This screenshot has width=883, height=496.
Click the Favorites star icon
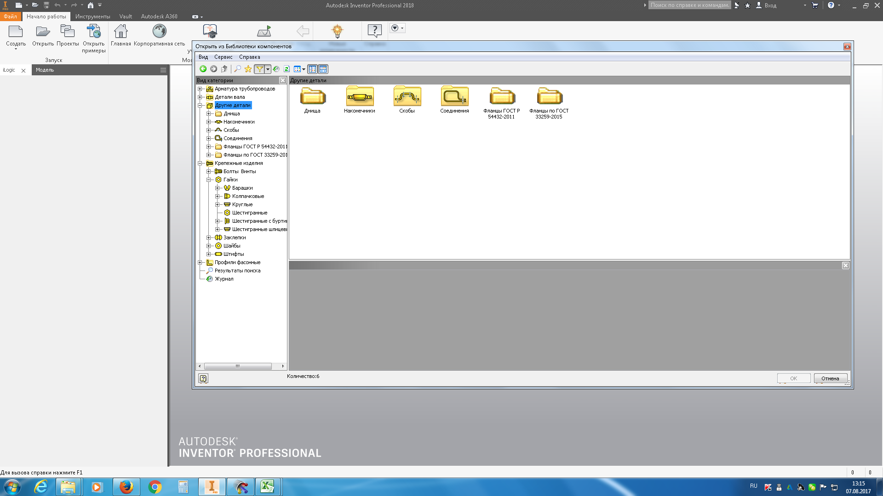click(x=248, y=69)
